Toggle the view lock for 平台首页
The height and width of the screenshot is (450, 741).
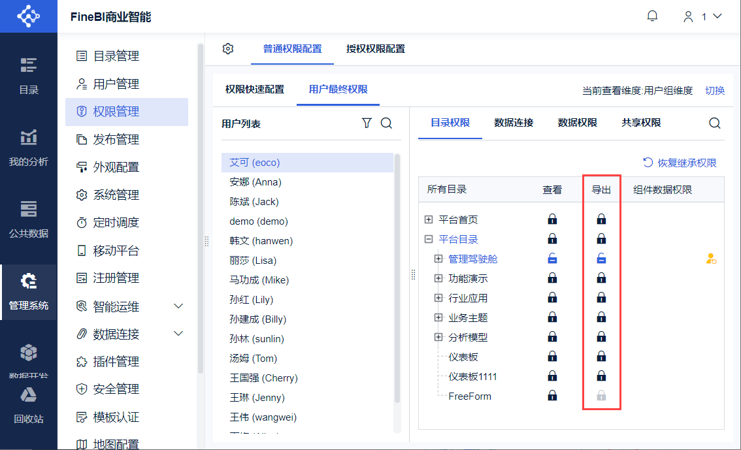click(x=552, y=219)
